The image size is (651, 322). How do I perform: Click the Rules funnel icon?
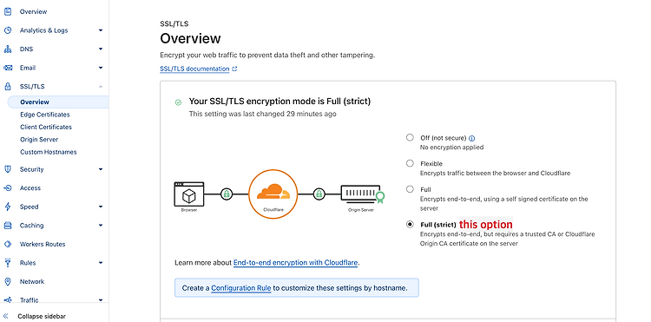click(8, 263)
